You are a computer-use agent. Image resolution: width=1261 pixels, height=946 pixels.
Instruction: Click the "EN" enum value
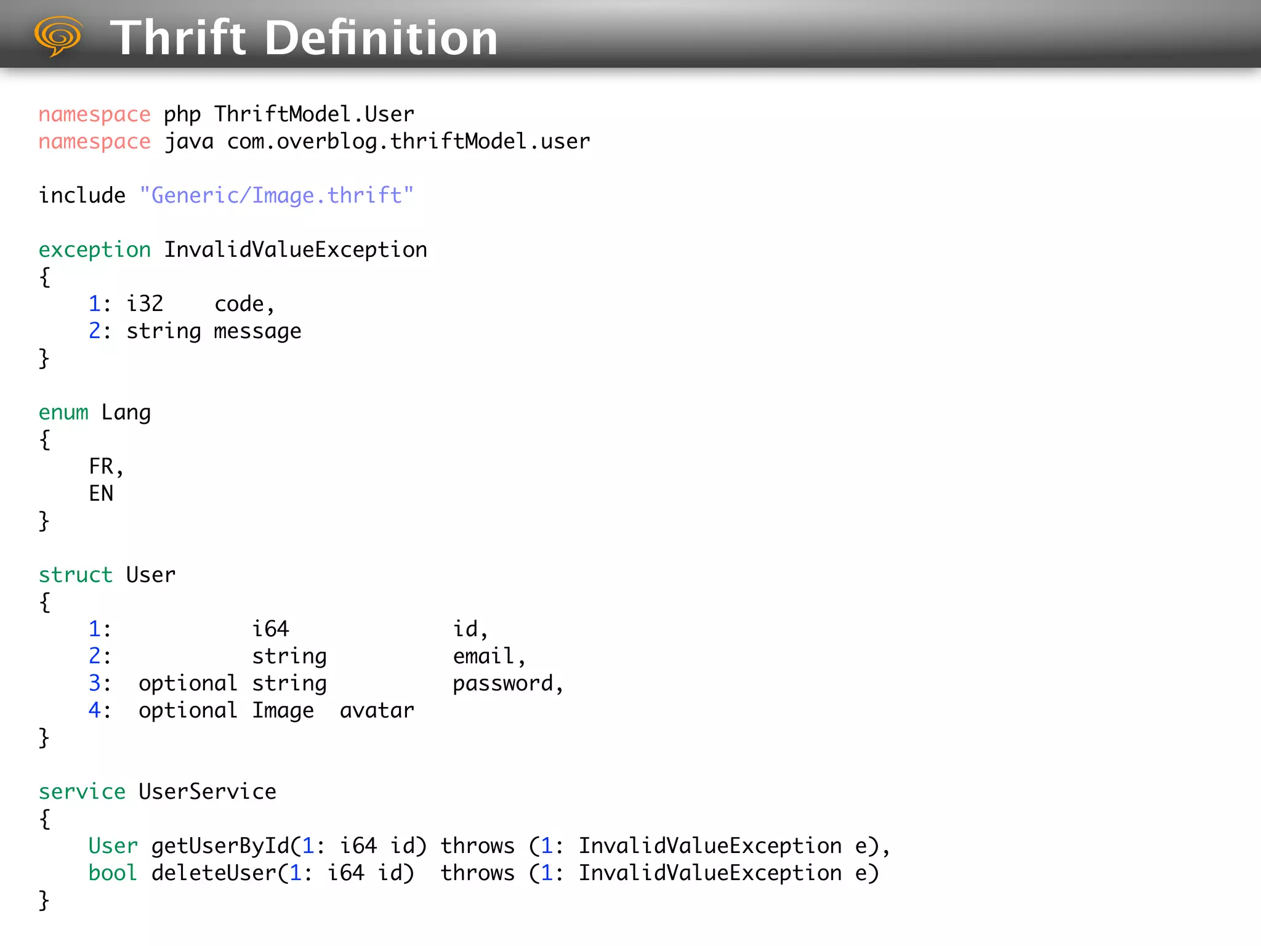click(101, 494)
